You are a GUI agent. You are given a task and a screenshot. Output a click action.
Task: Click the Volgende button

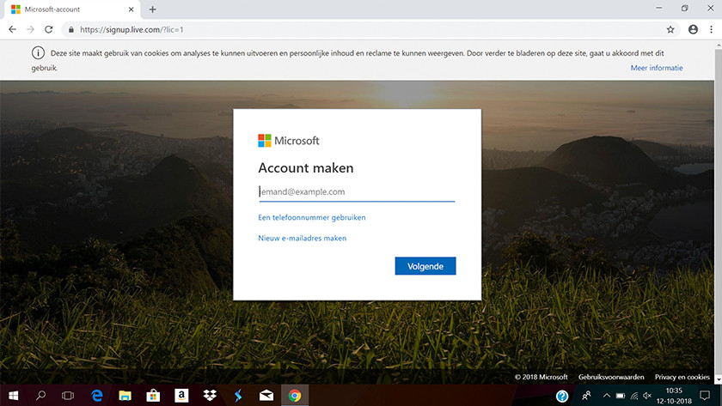tap(425, 266)
